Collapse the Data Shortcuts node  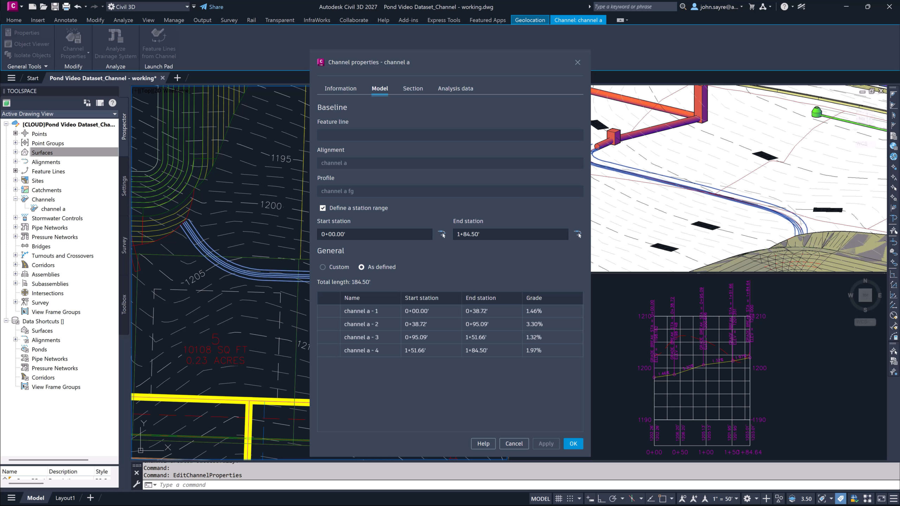coord(6,321)
